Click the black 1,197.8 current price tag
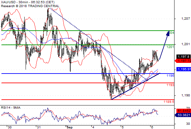Screen dimensions: 191x129 pos(184,56)
